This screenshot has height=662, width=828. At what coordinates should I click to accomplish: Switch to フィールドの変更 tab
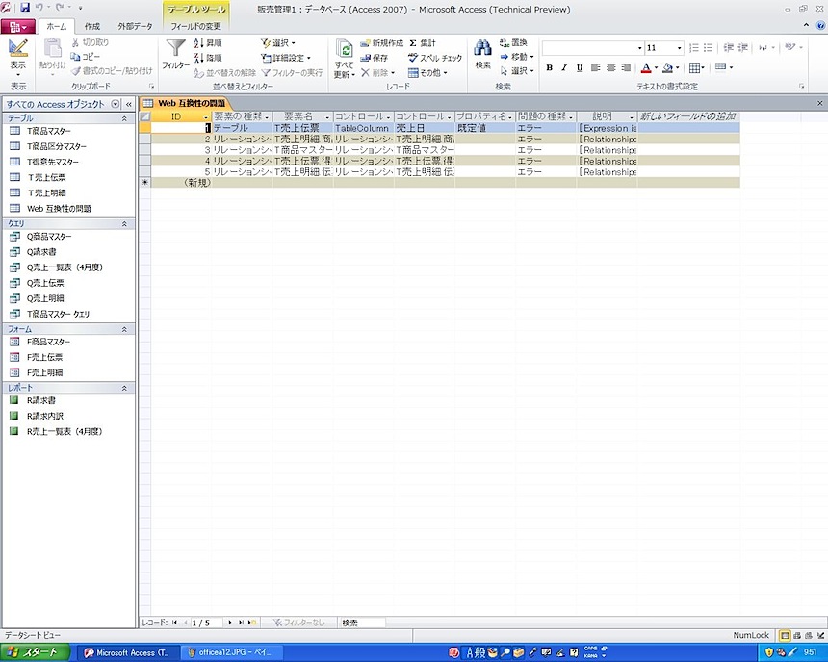point(195,26)
